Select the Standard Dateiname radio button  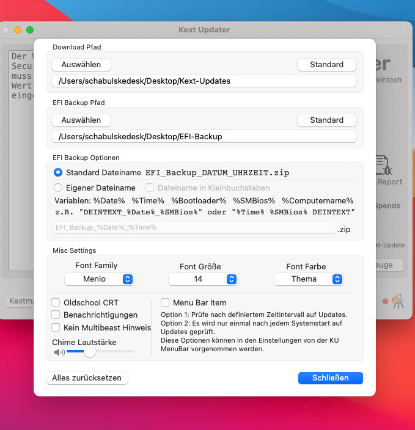tap(58, 172)
